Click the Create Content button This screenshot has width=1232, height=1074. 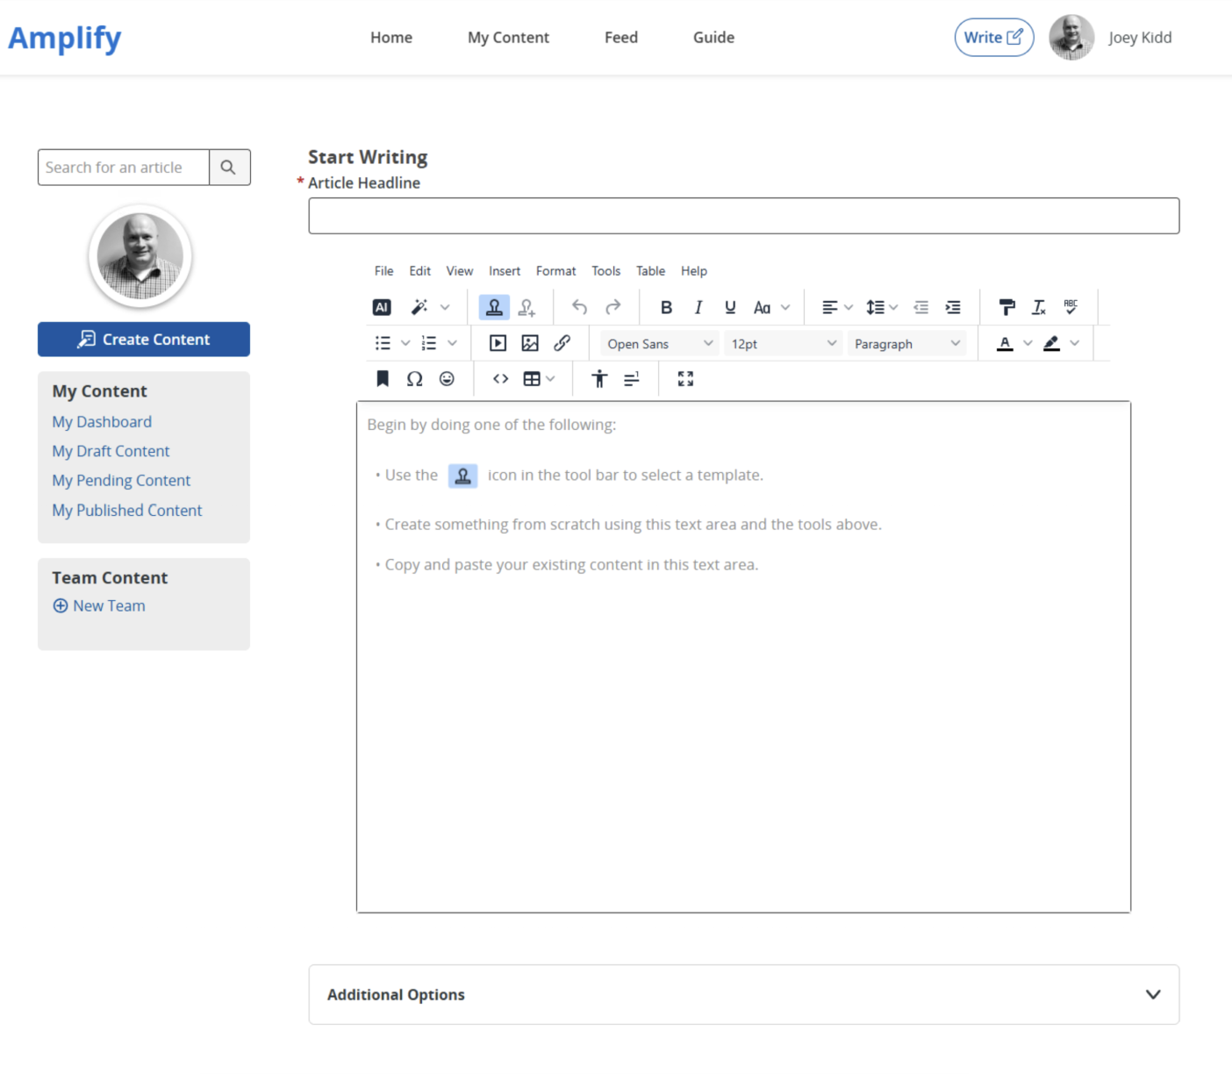click(144, 340)
